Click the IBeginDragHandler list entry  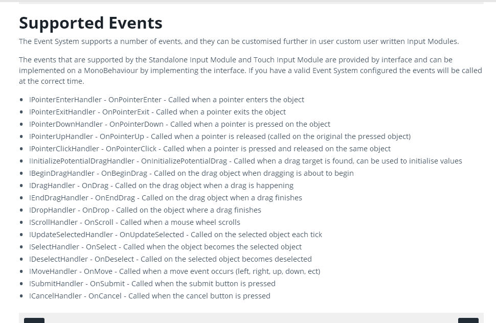191,173
